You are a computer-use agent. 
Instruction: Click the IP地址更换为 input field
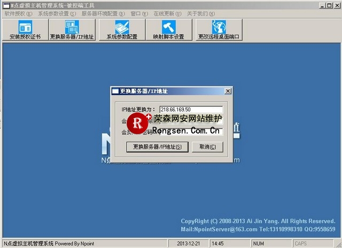click(190, 110)
